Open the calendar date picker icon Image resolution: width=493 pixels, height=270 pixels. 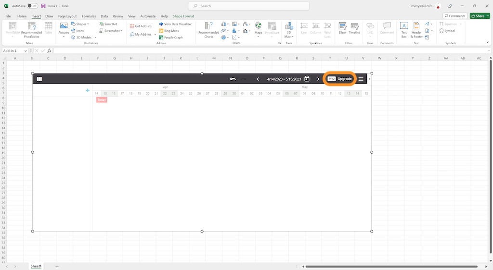tap(307, 79)
